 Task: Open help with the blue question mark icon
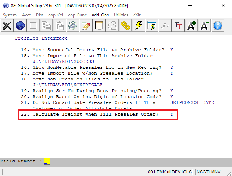click(x=218, y=26)
